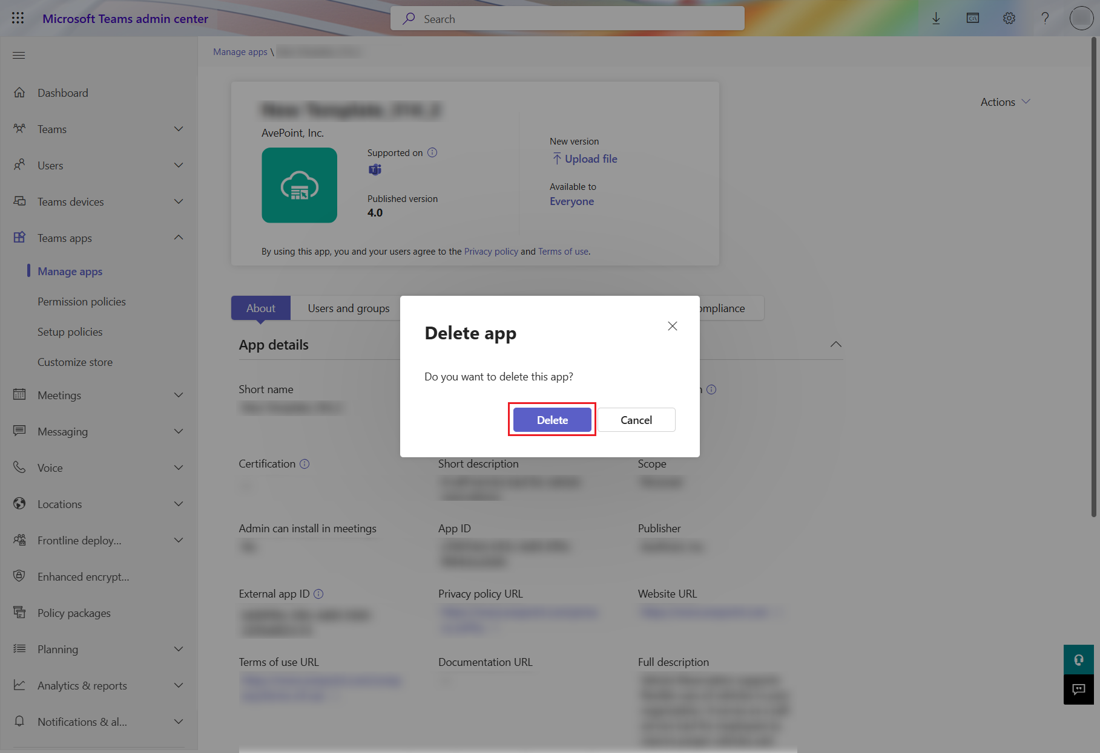Click the Supported on info icon
1100x753 pixels.
[432, 152]
